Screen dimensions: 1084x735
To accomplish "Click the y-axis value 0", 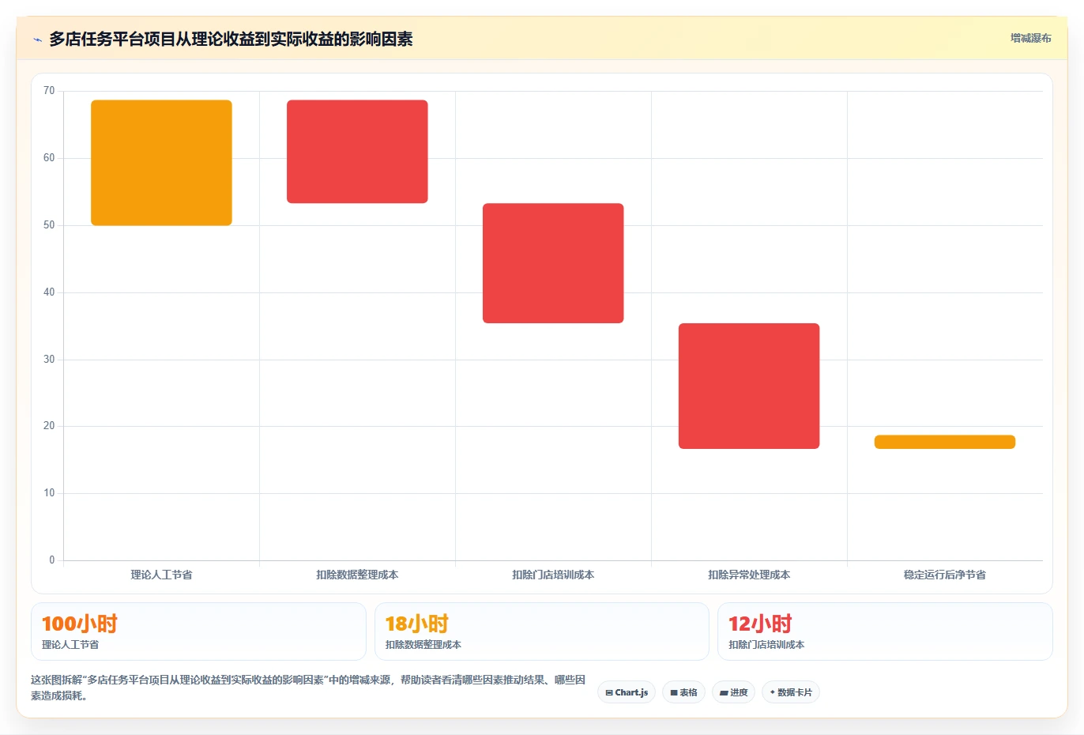I will pos(52,560).
